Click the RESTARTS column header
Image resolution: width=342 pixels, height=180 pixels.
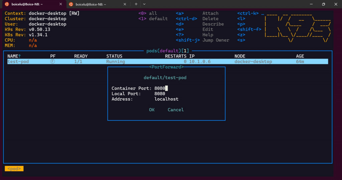point(176,56)
